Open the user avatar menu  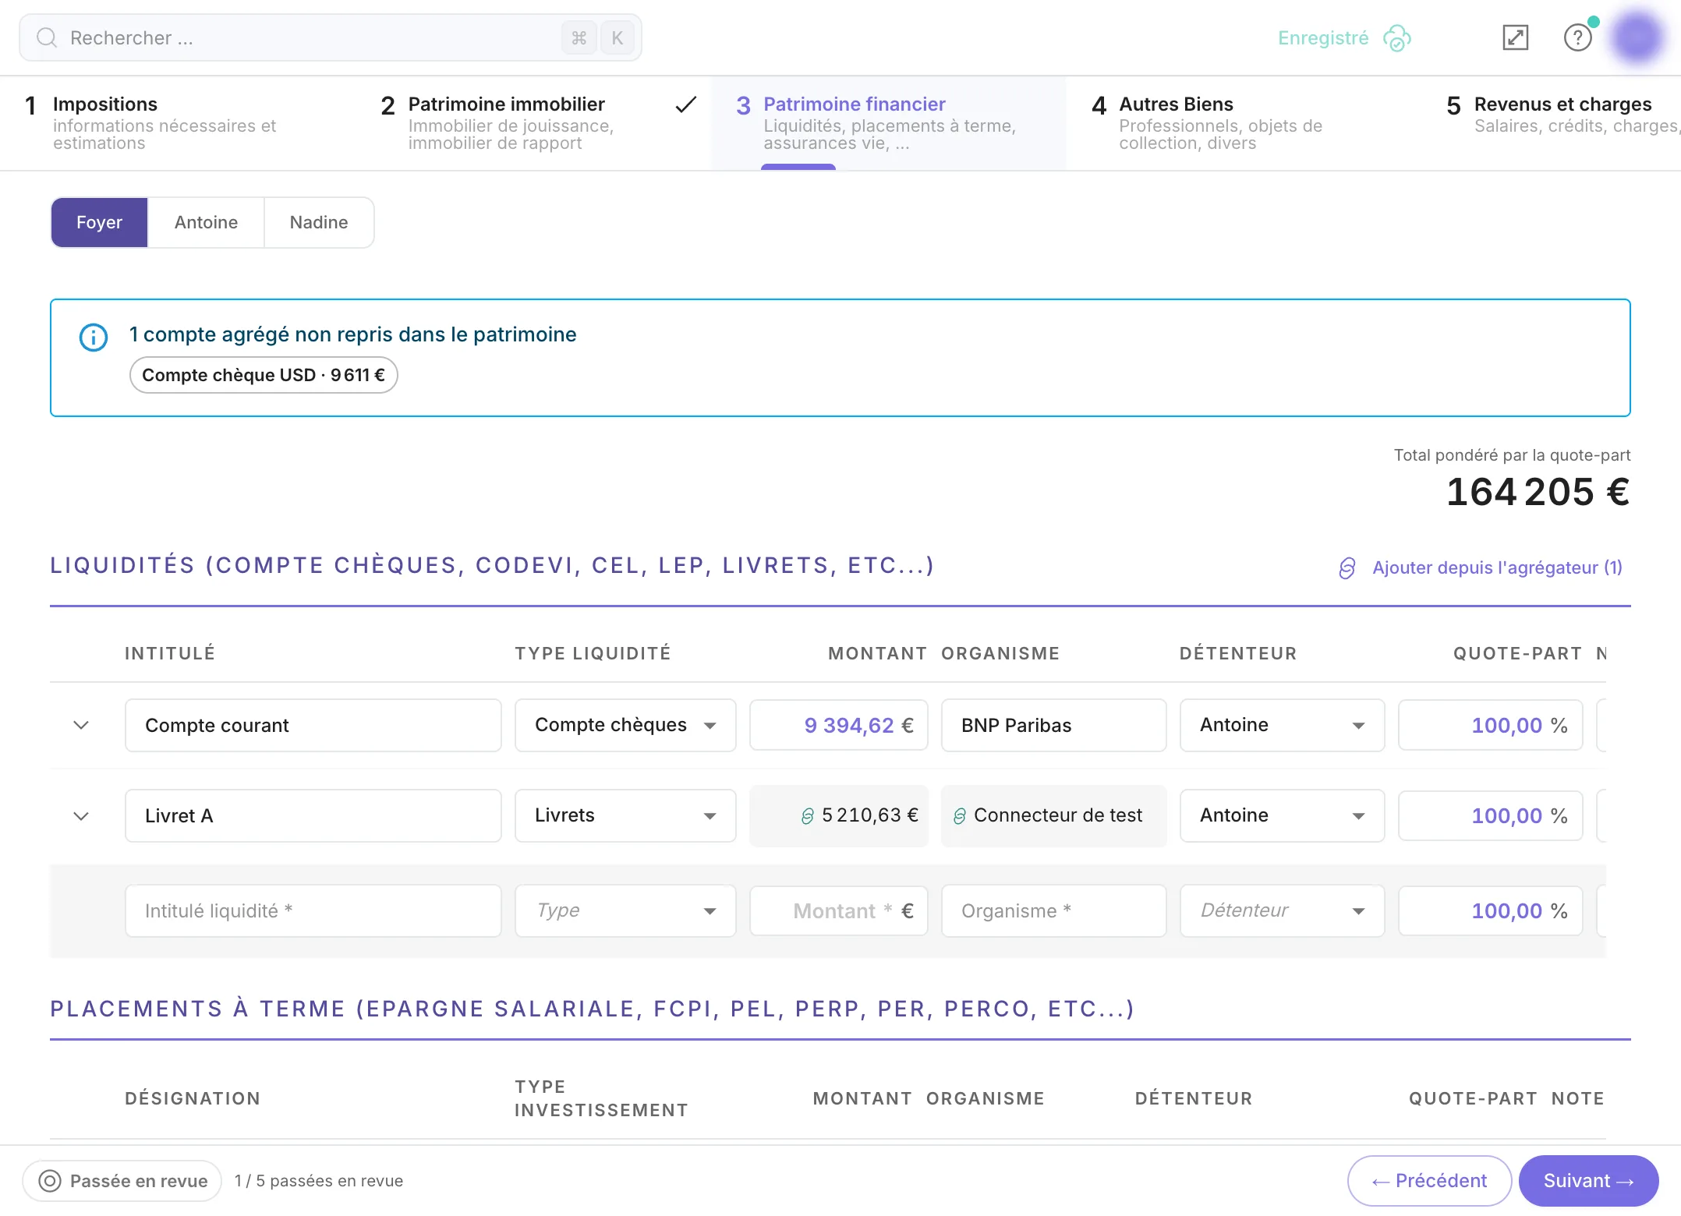[1637, 36]
